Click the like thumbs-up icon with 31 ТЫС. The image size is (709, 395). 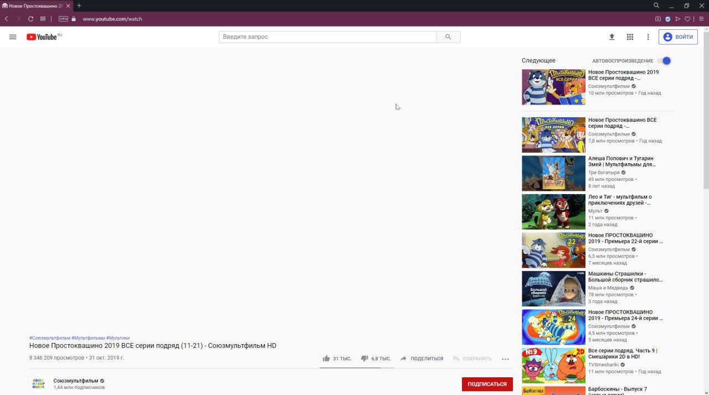pos(326,358)
